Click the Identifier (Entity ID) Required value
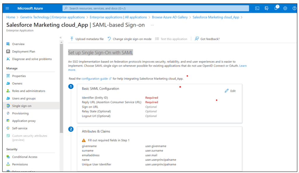 [x=152, y=98]
